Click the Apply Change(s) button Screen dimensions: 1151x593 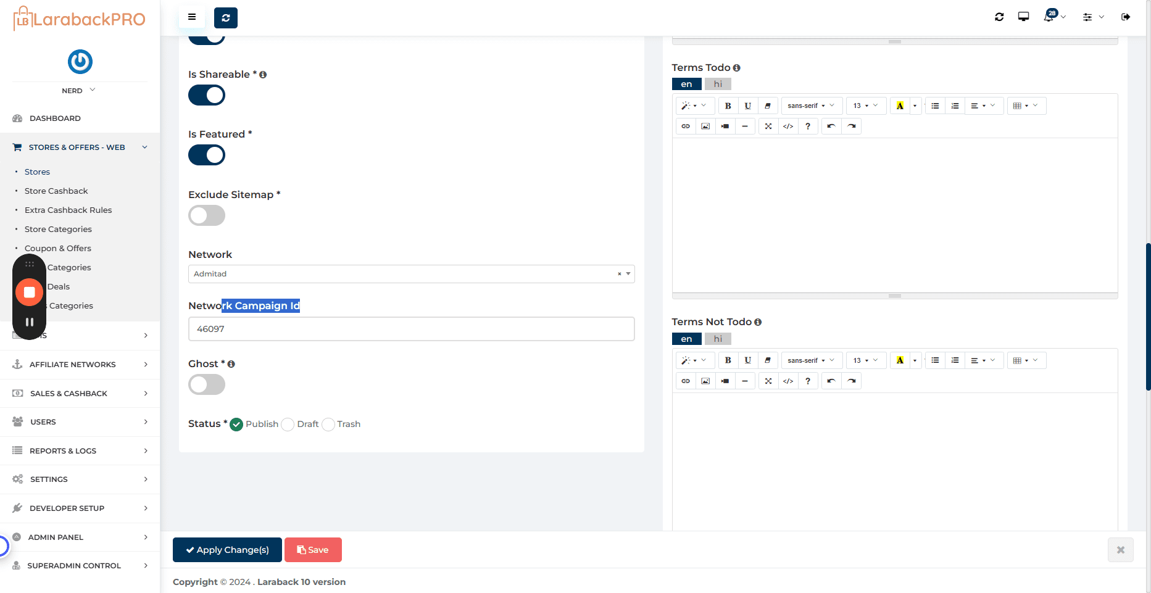tap(227, 550)
